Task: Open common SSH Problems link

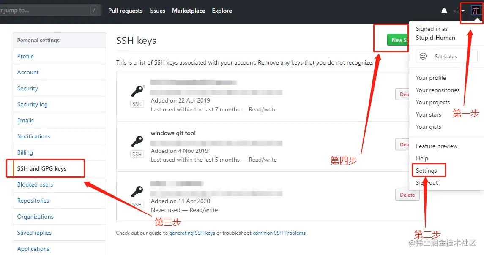Action: (279, 233)
